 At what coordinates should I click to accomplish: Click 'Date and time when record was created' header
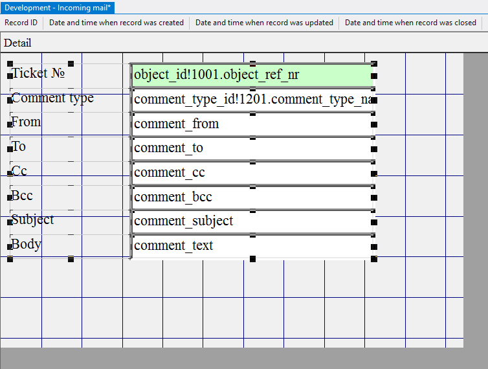pos(116,23)
